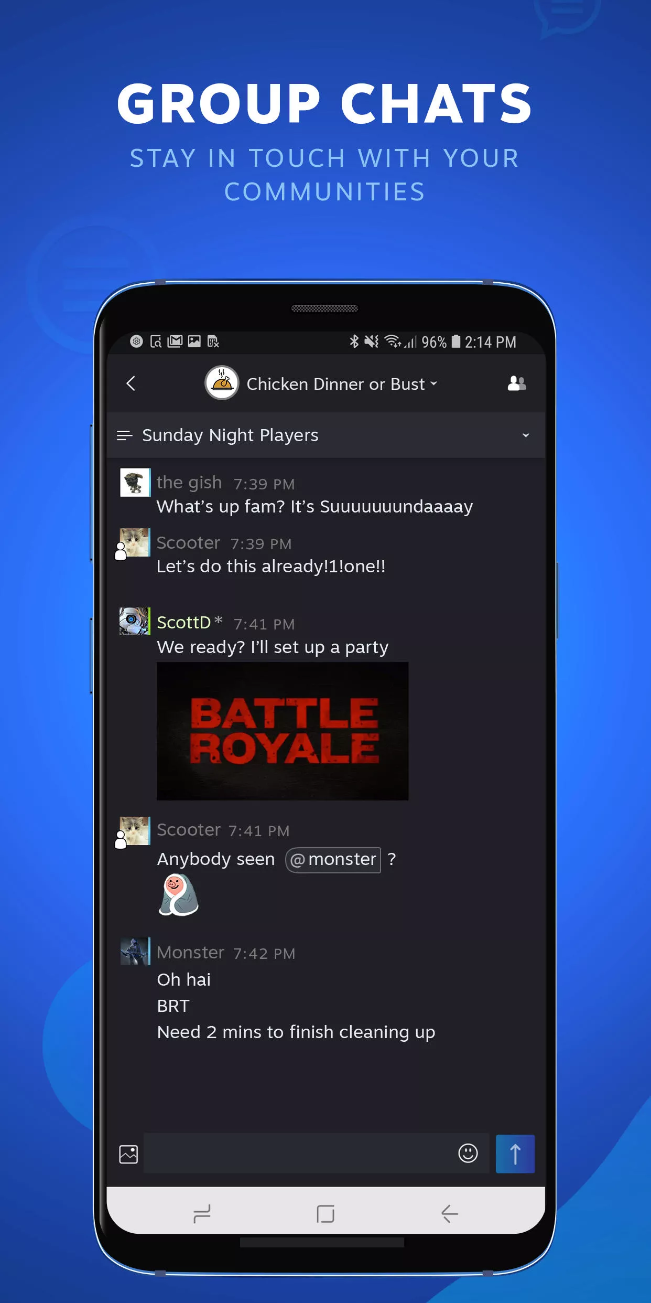Image resolution: width=651 pixels, height=1303 pixels.
Task: Tap the Chicken Dinner or Bust group avatar
Action: [x=222, y=383]
